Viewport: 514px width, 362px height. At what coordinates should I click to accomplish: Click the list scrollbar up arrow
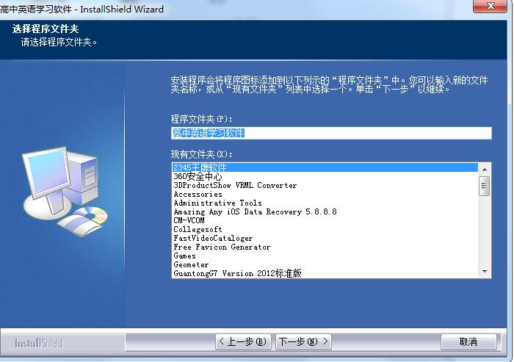coord(485,170)
